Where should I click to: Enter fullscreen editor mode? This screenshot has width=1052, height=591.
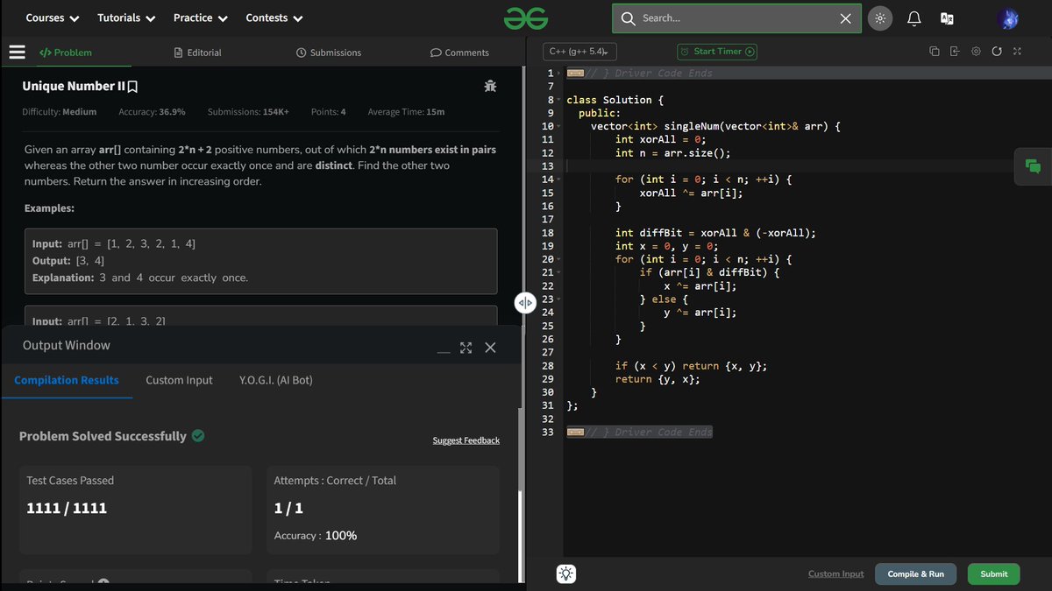pyautogui.click(x=1017, y=52)
